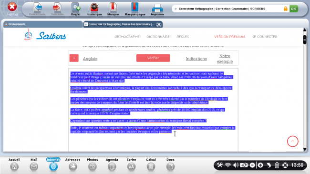Click the vertical scrollbar thumb
Viewport: 310px width, 174px height.
coord(305,40)
